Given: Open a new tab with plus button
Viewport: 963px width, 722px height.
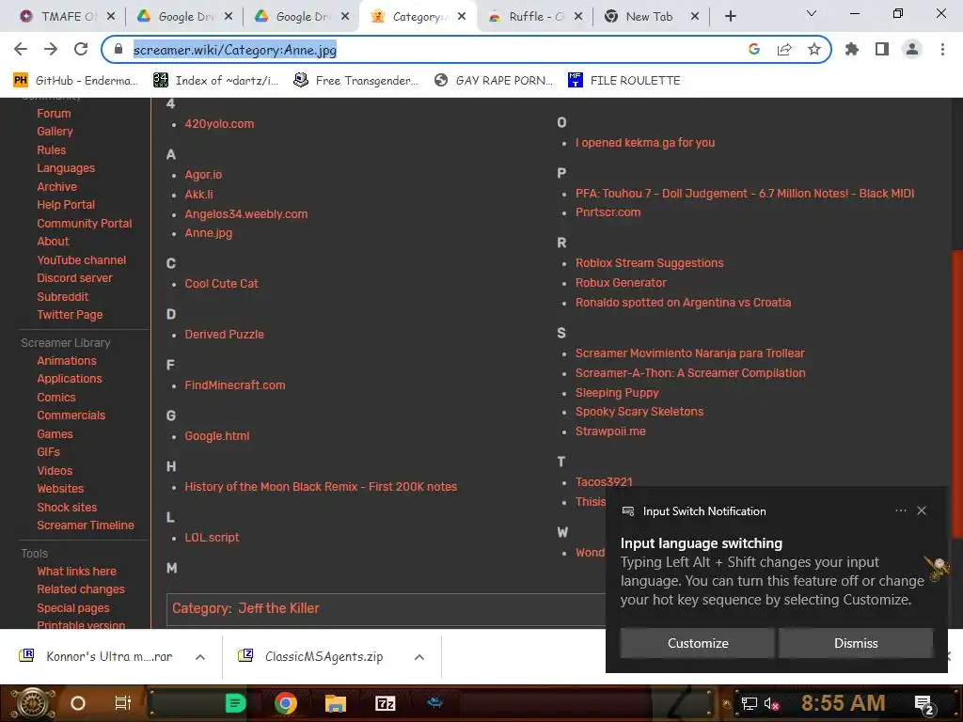Looking at the screenshot, I should pos(730,16).
